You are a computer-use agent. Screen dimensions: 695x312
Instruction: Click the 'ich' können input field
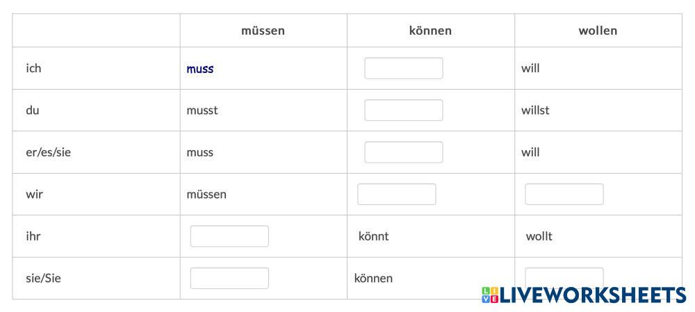tap(403, 68)
